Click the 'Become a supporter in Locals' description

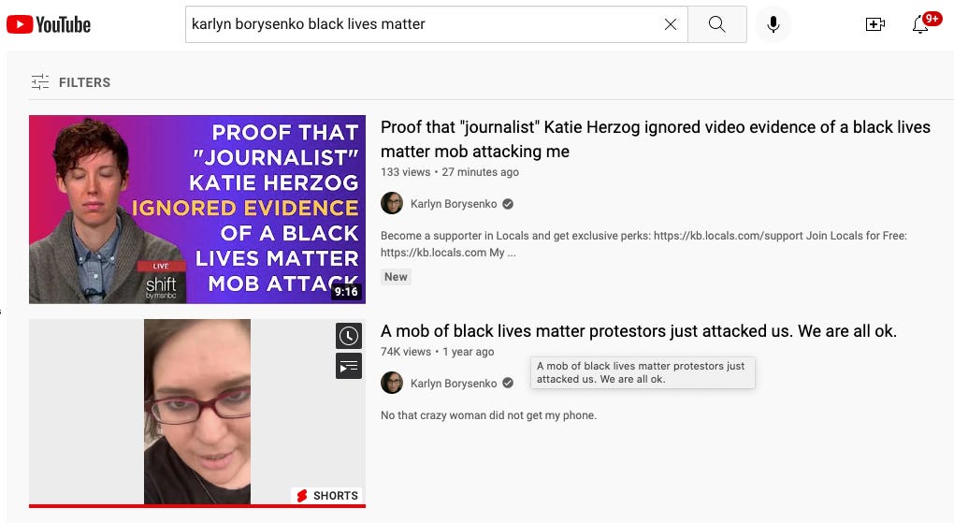click(643, 244)
